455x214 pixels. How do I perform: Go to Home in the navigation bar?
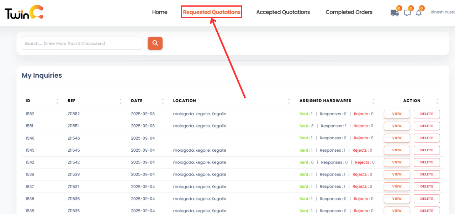pos(159,12)
